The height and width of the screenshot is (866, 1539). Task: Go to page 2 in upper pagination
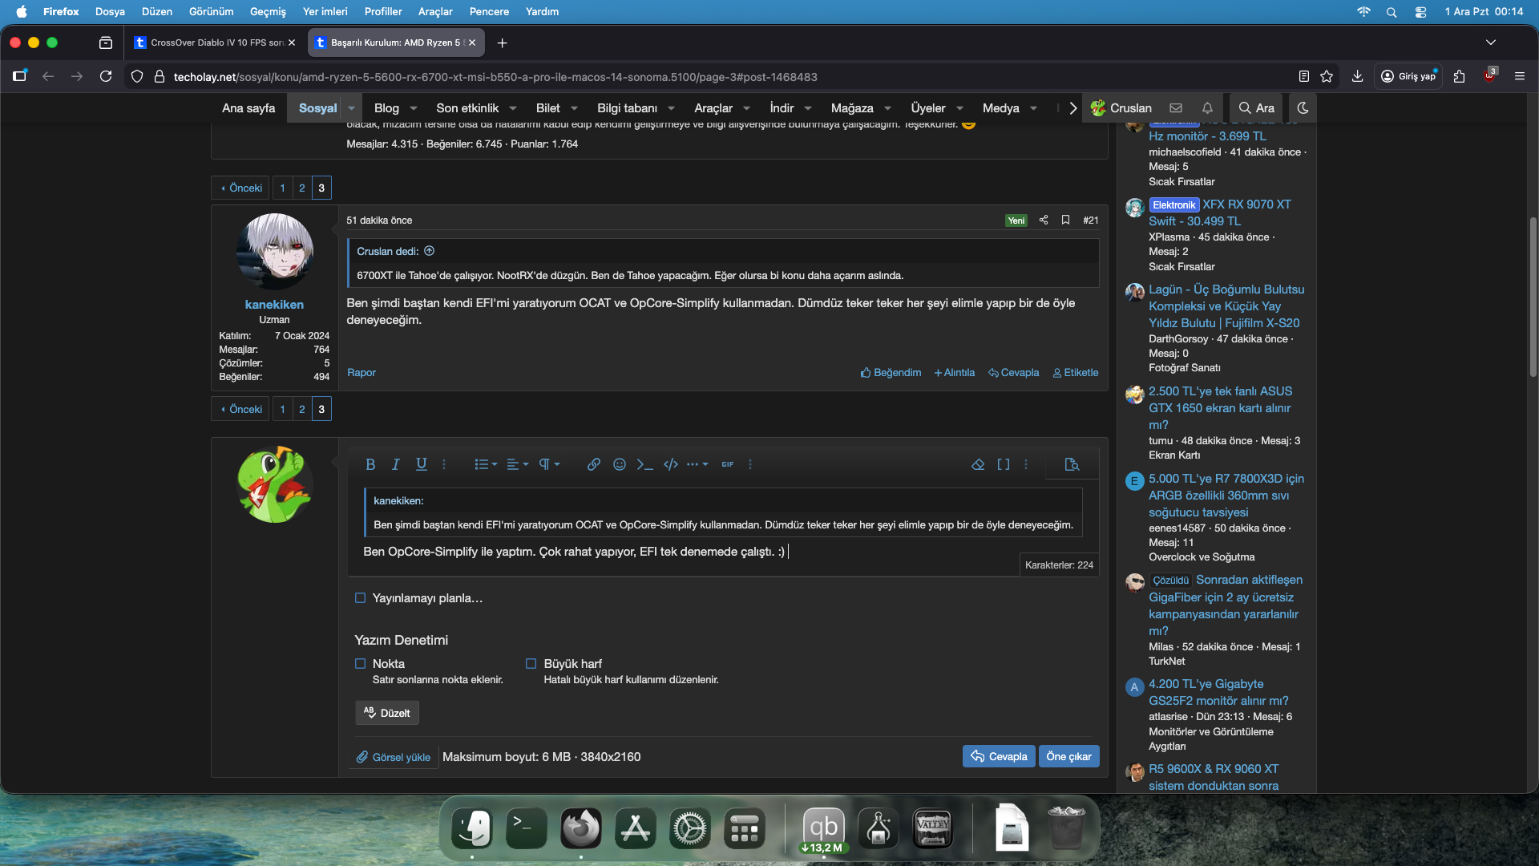[x=302, y=188]
